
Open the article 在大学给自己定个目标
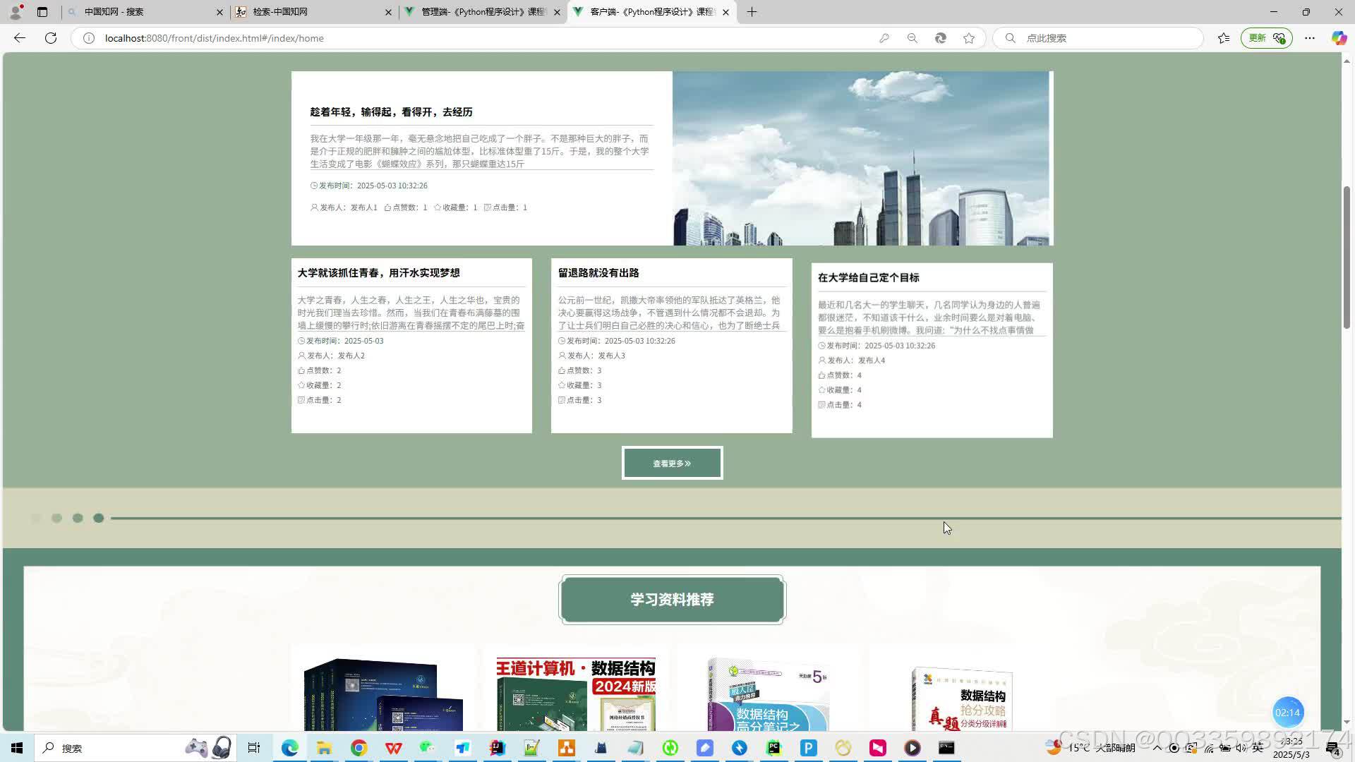coord(869,277)
